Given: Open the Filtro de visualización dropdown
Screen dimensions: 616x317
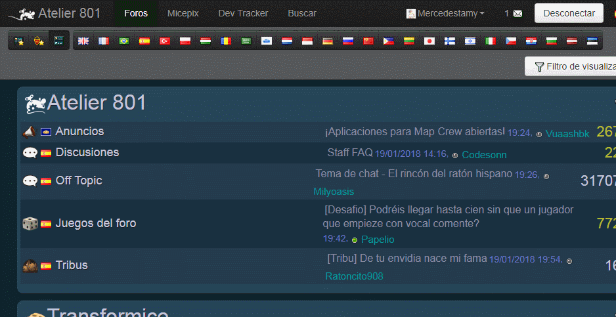Looking at the screenshot, I should [x=571, y=66].
